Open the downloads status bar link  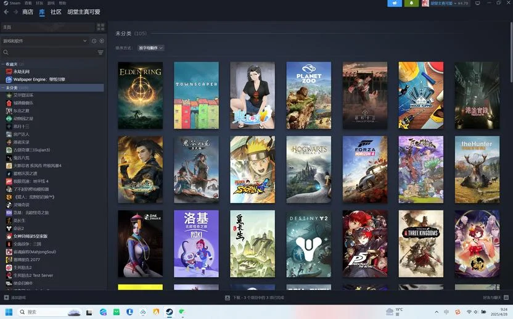[255, 297]
